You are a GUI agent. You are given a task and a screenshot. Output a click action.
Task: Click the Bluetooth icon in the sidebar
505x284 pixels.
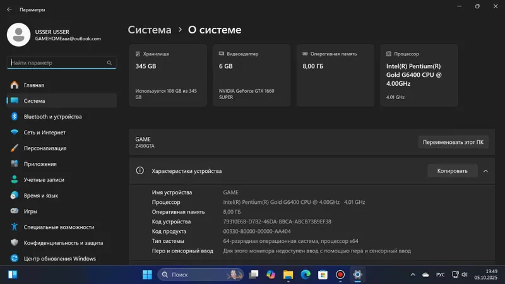(15, 117)
